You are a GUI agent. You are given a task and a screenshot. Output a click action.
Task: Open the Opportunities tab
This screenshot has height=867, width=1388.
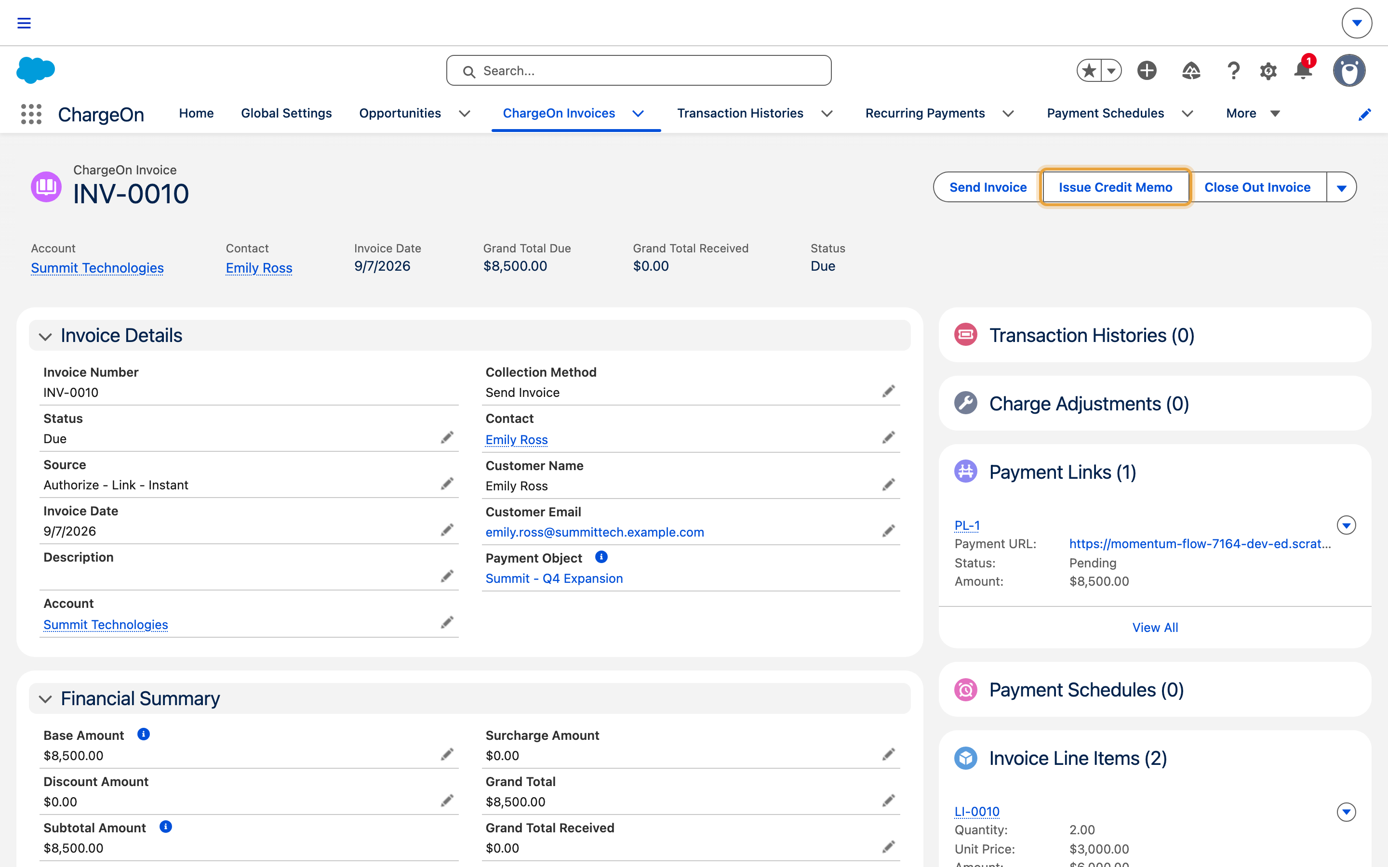400,114
